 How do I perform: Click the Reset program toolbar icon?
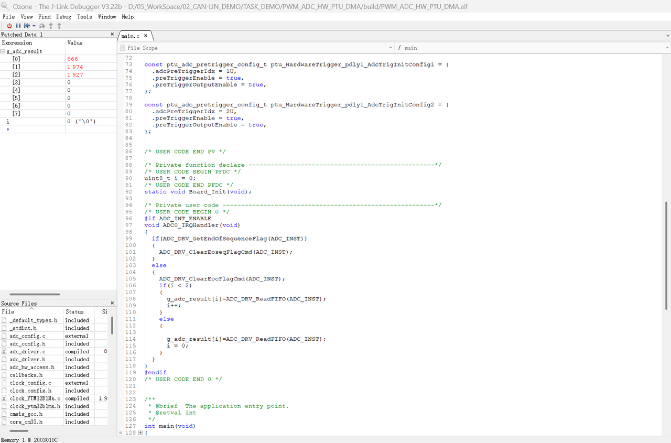click(x=27, y=26)
